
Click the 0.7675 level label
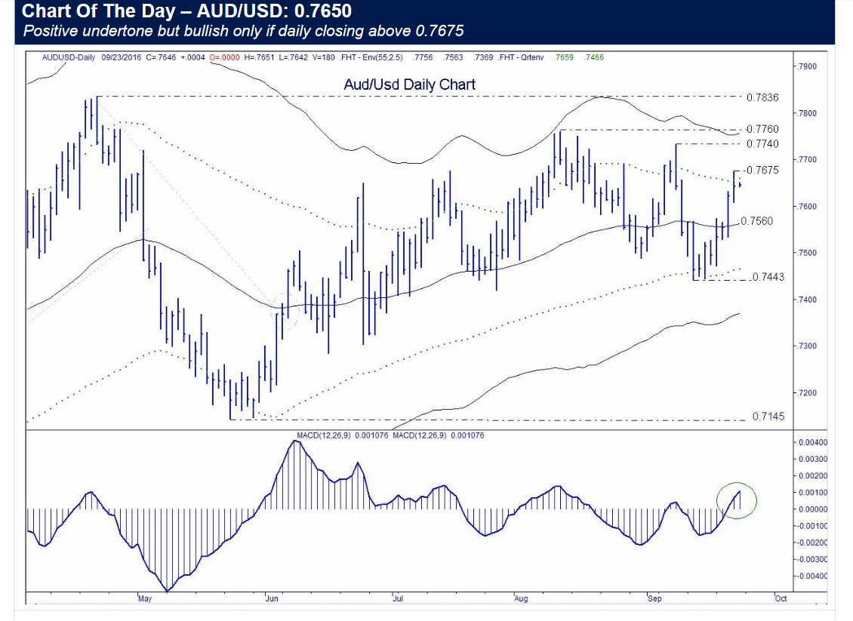click(761, 171)
